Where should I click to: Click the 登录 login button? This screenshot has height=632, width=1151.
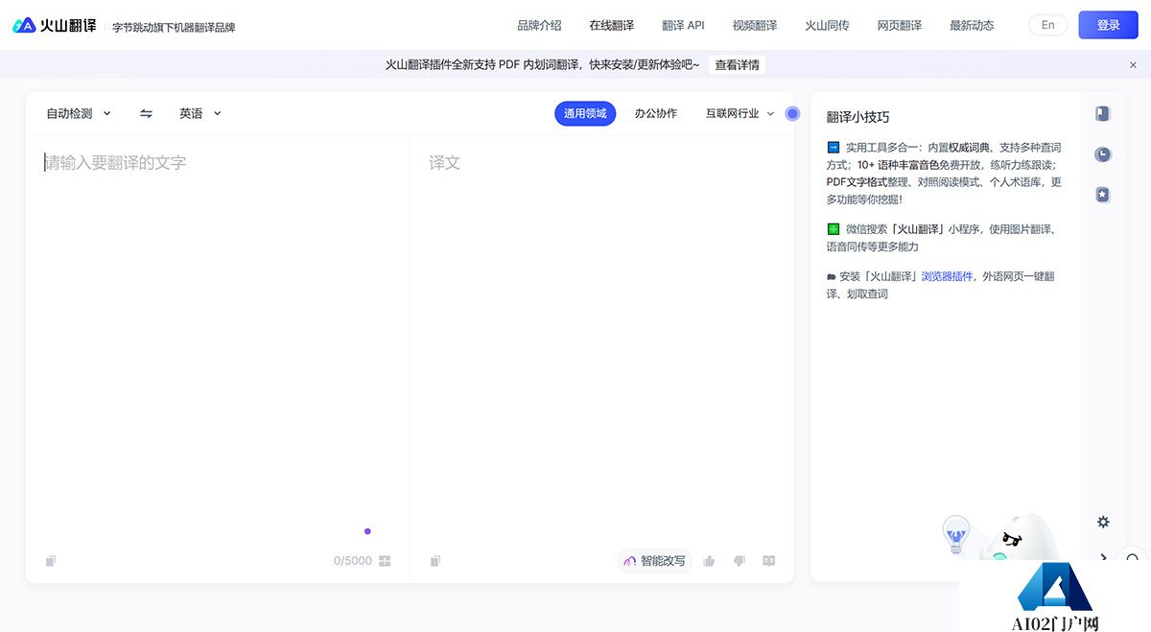pyautogui.click(x=1108, y=25)
